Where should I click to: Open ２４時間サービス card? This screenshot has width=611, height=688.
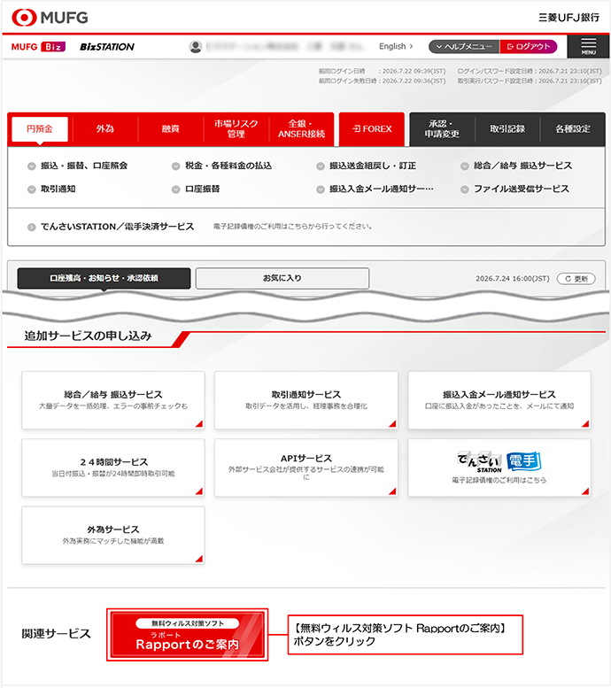pos(113,468)
